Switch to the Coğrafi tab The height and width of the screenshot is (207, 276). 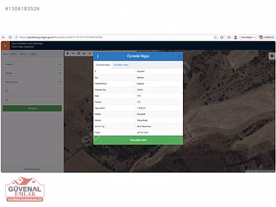(33, 54)
